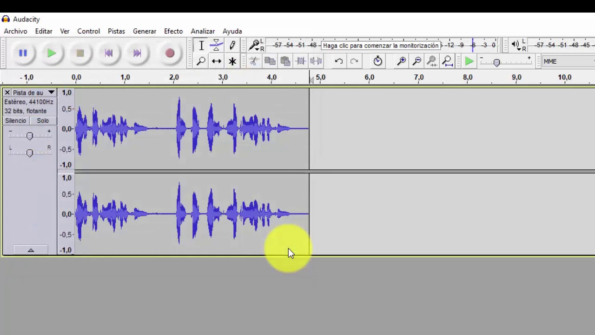This screenshot has width=595, height=335.
Task: Pause playback with the Pause button
Action: (23, 53)
